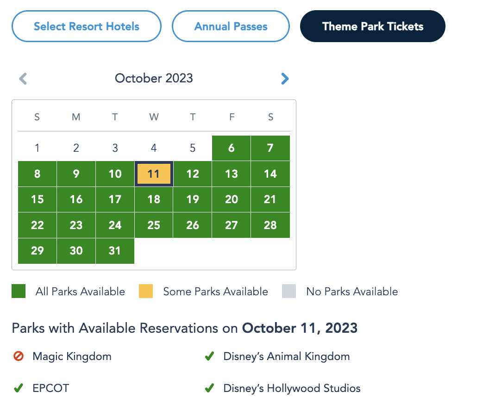Screen dimensions: 489x410
Task: Click the green checkmark beside EPCOT
Action: 19,388
